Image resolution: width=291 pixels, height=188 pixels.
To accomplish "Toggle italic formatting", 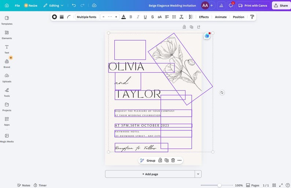I will click(138, 17).
